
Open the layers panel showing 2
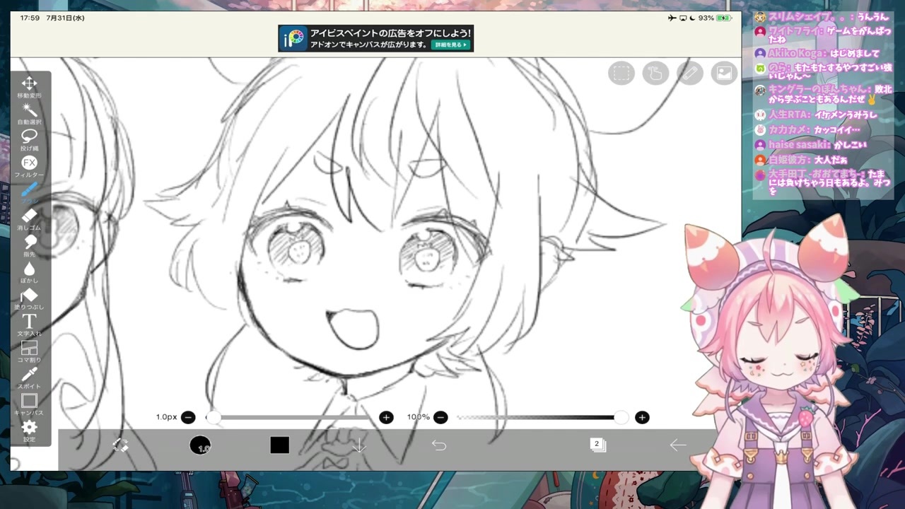pyautogui.click(x=598, y=445)
